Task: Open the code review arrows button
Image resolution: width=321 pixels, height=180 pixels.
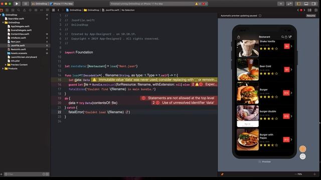Action: point(289,3)
